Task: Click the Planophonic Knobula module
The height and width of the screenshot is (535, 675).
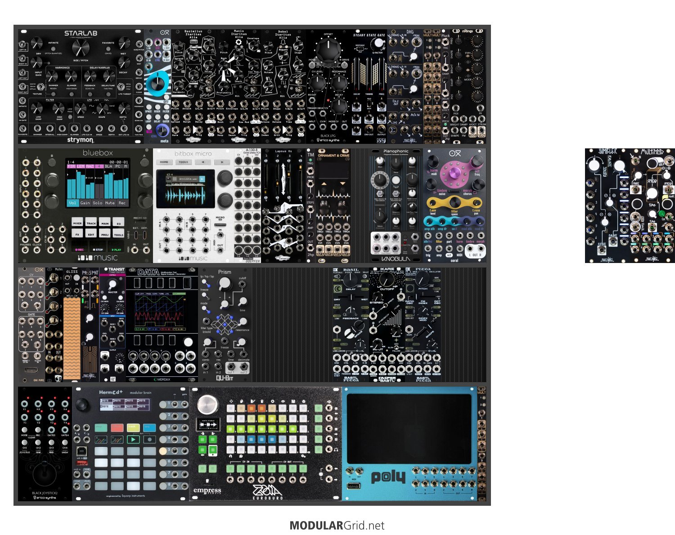Action: pos(396,205)
